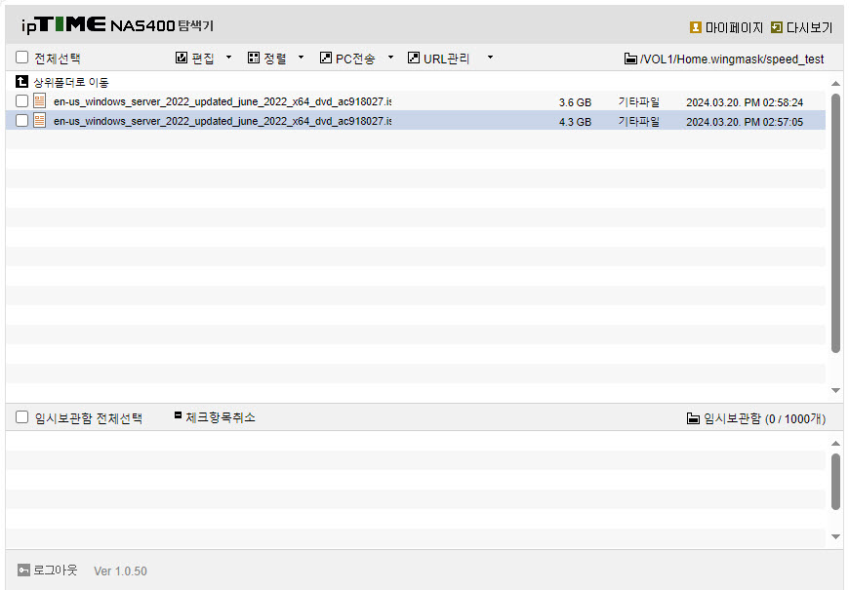
Task: Click the up-arrow icon for 상위폴더로 이동
Action: coord(21,82)
